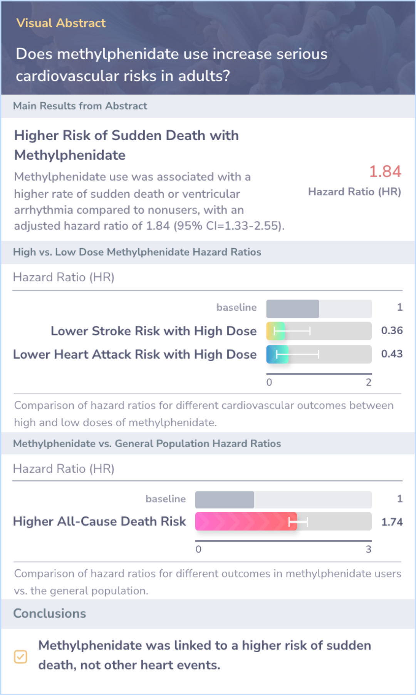Click the "Lower Heart Attack Risk with High Dose" label

135,355
